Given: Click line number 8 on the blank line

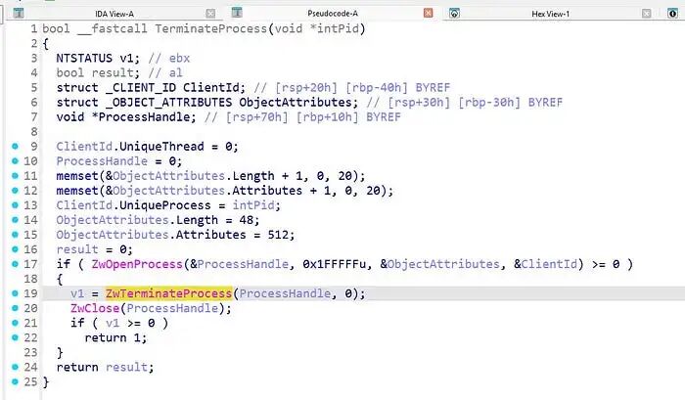Looking at the screenshot, I should 34,132.
